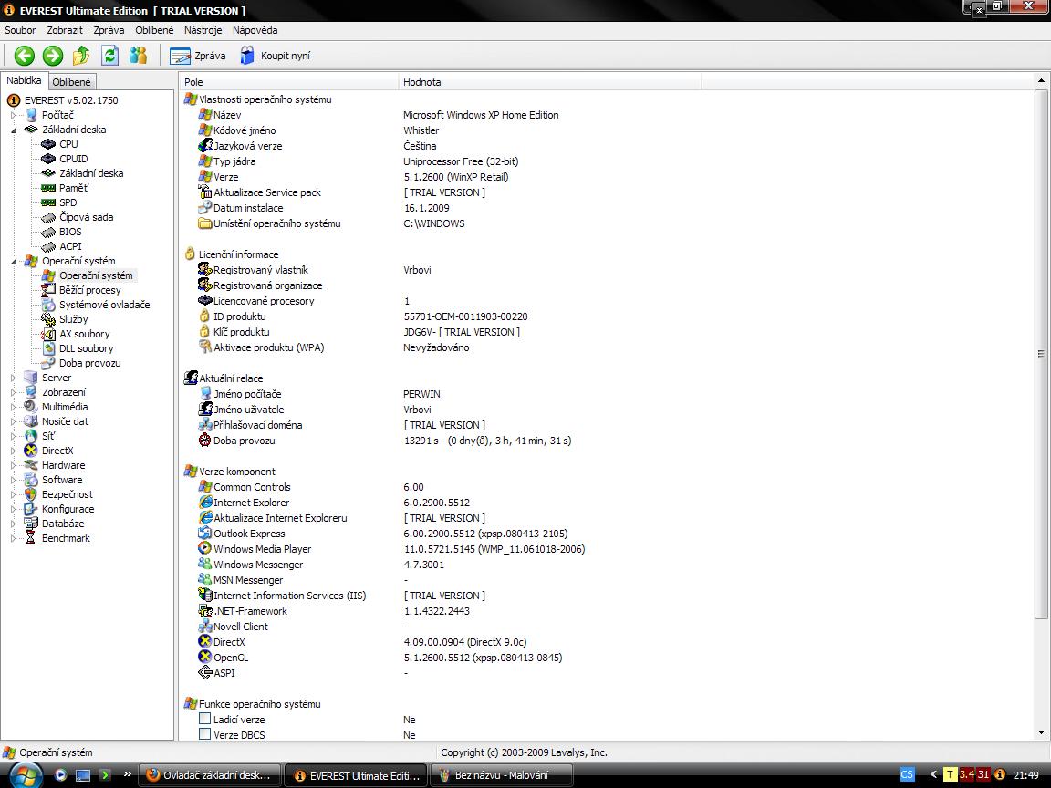1051x788 pixels.
Task: Select the BIOS tree item
Action: [x=69, y=232]
